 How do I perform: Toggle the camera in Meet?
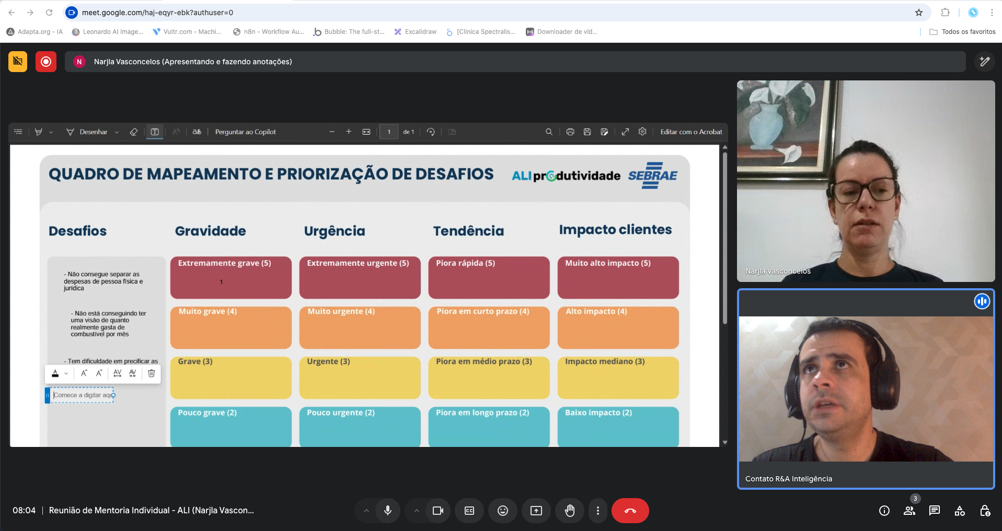click(438, 511)
